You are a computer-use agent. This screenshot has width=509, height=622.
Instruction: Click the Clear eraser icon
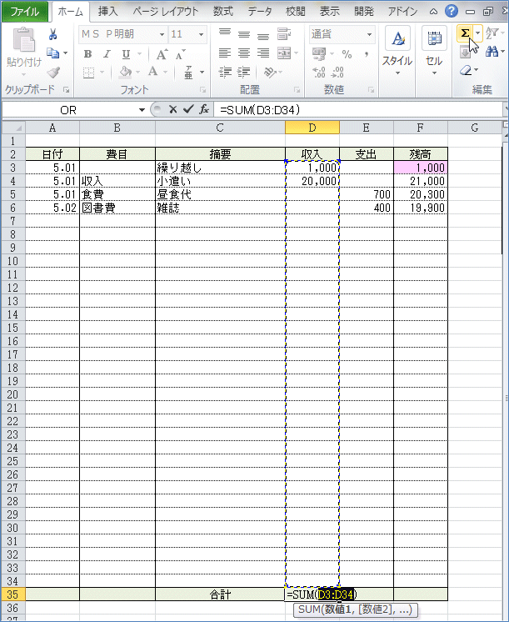click(x=466, y=70)
